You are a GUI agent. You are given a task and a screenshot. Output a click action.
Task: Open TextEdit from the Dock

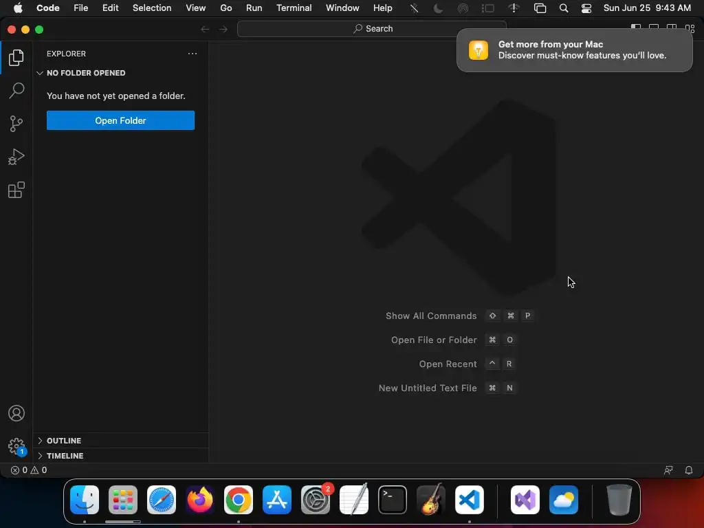pos(354,500)
